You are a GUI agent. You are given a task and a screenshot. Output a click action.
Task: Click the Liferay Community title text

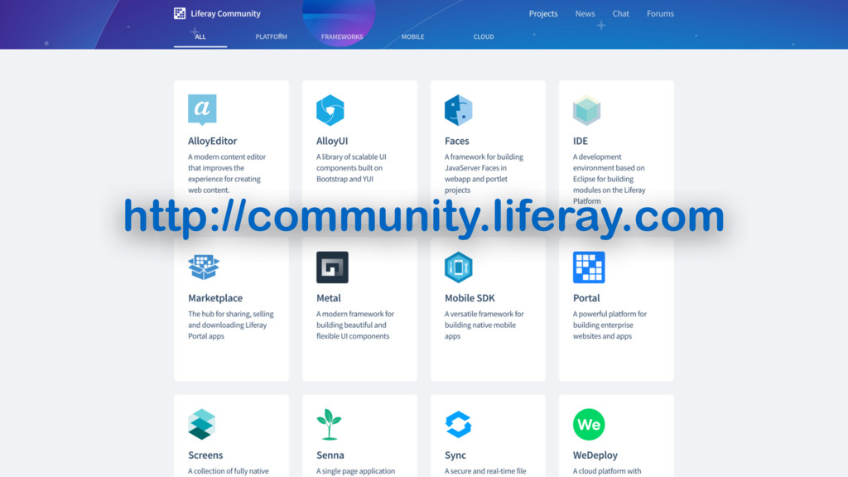pyautogui.click(x=225, y=13)
